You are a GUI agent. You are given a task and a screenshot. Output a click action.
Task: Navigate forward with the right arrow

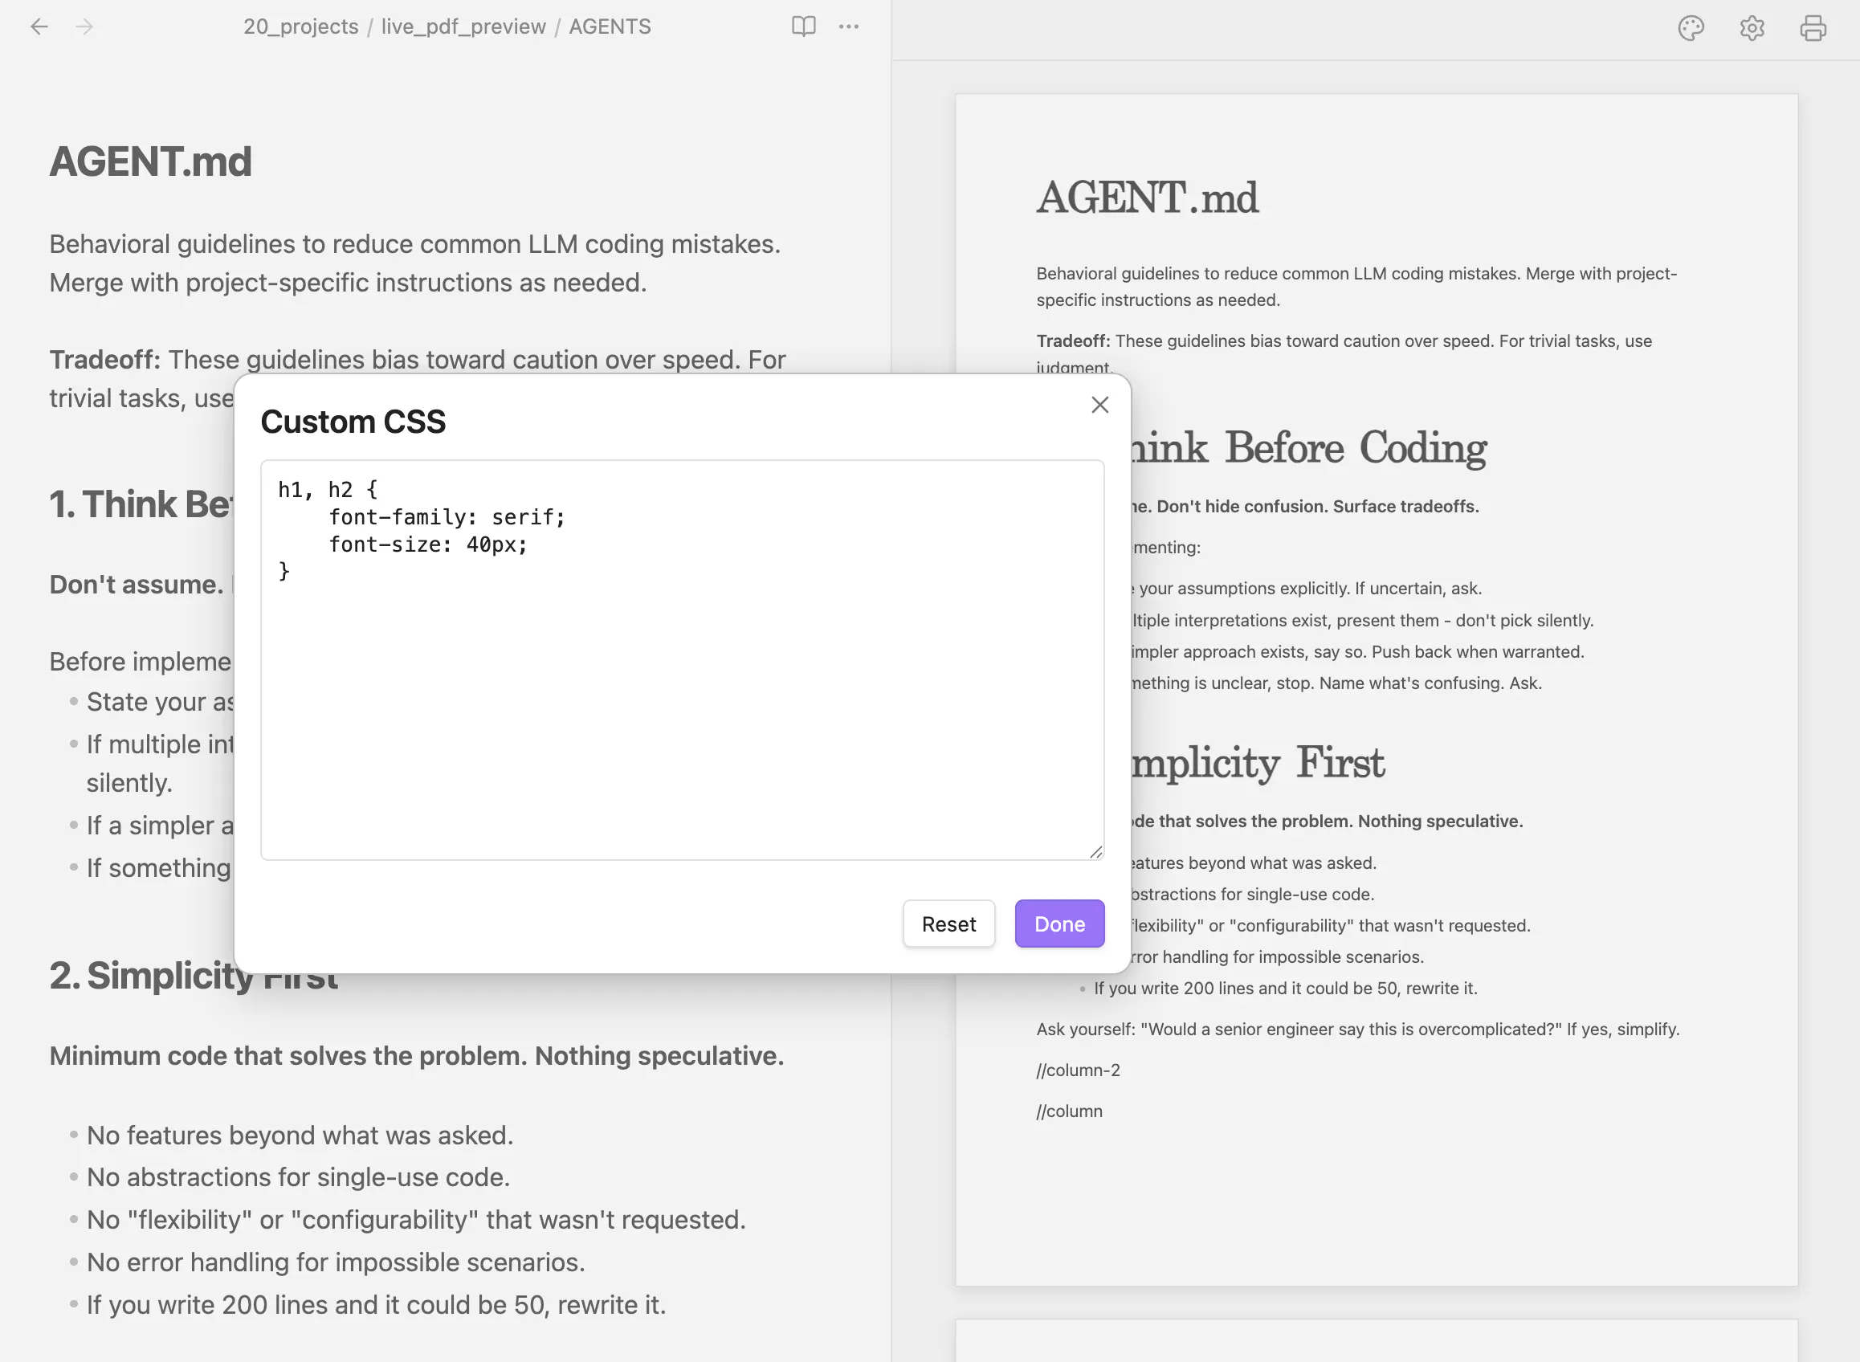[84, 27]
